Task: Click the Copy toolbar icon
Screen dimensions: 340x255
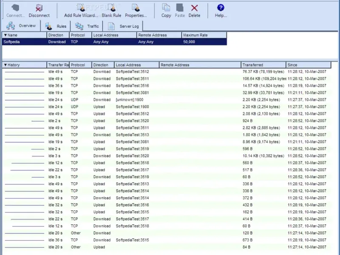Action: [166, 10]
